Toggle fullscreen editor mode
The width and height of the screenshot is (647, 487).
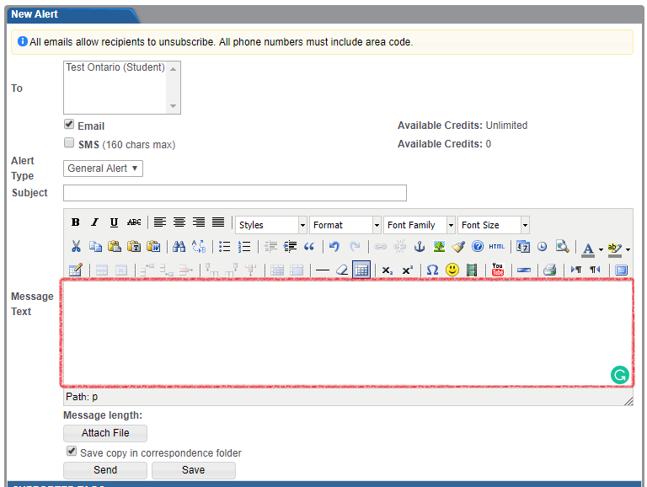pyautogui.click(x=622, y=270)
